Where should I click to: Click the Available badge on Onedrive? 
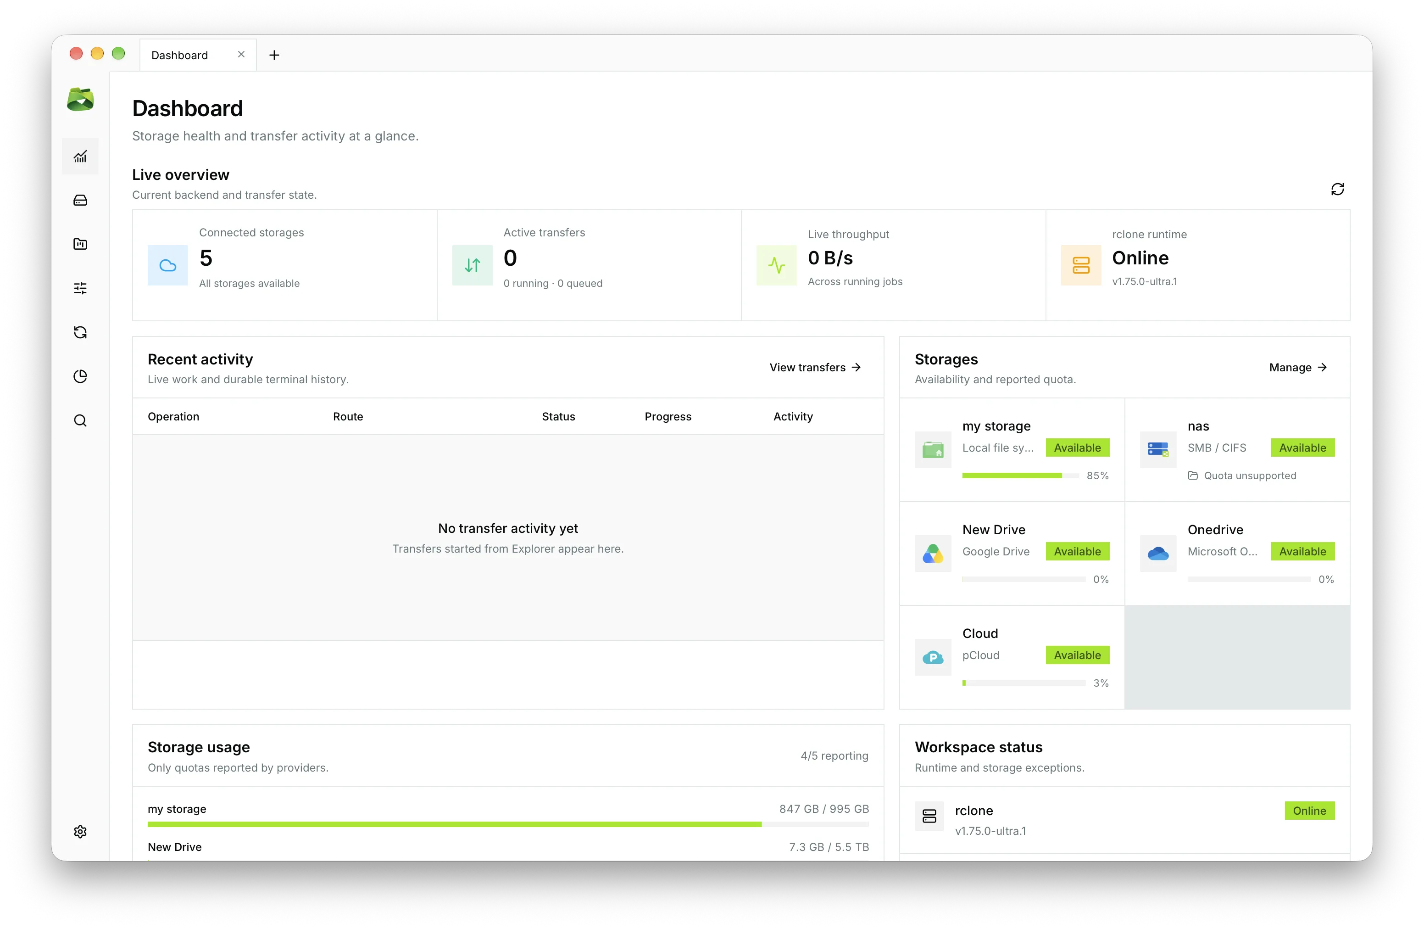point(1302,551)
